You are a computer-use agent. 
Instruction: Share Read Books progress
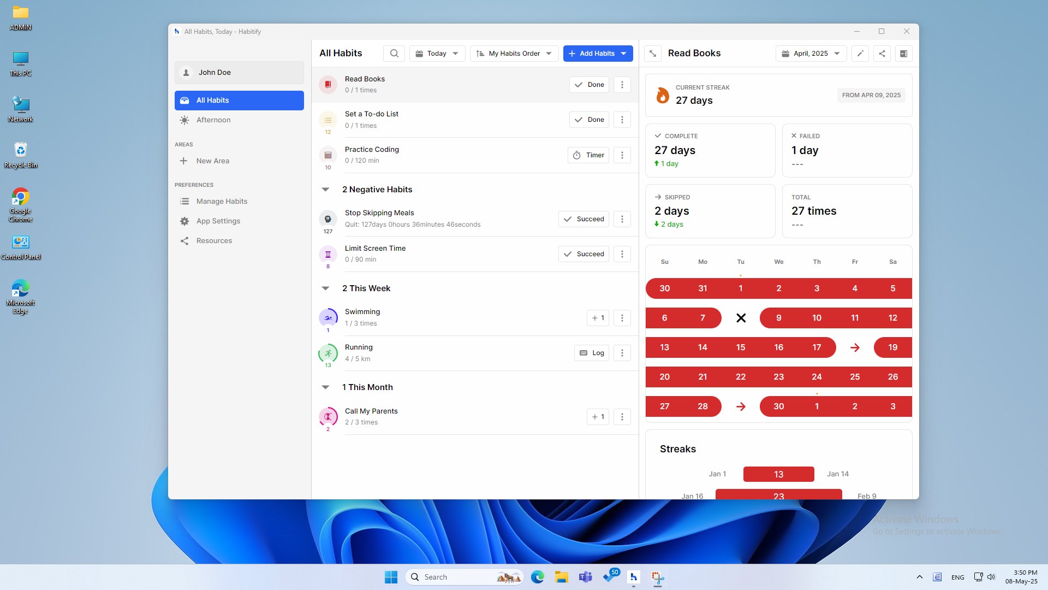(x=882, y=54)
